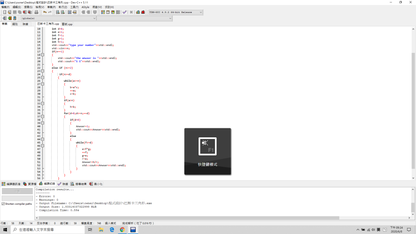
Task: Start debugging with the checkmark icon
Action: (124, 12)
